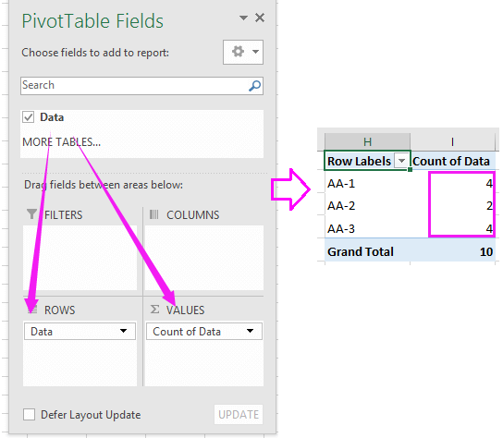The image size is (503, 438).
Task: Close the PivotTable Fields pane
Action: click(x=260, y=18)
